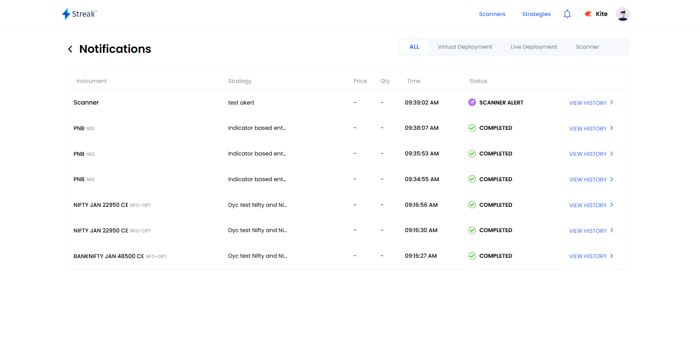Switch to the Live Deployment tab
Viewport: 700px width, 337px height.
point(534,47)
